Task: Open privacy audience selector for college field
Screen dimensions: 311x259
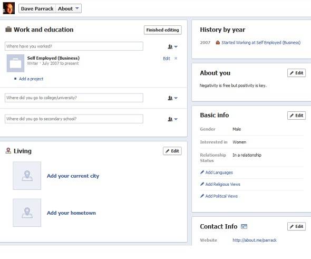Action: (172, 98)
